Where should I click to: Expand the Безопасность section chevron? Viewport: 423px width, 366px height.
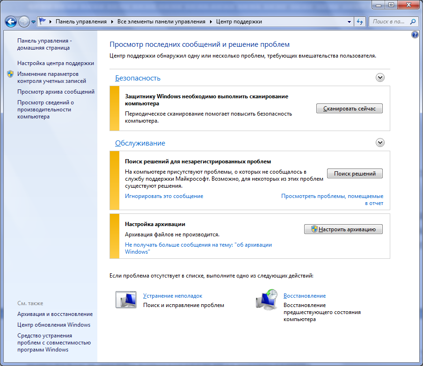click(x=380, y=78)
